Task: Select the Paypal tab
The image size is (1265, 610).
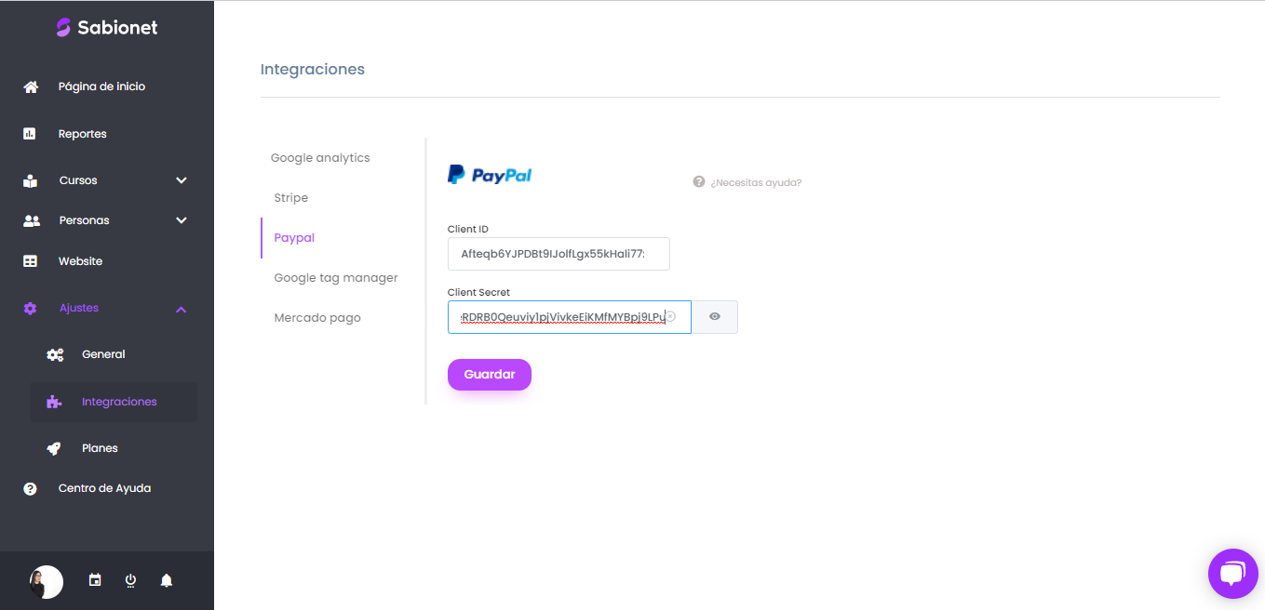Action: pyautogui.click(x=294, y=238)
